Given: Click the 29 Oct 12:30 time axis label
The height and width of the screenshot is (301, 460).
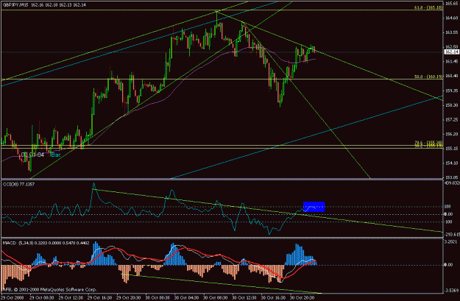Looking at the screenshot, I should tap(71, 298).
